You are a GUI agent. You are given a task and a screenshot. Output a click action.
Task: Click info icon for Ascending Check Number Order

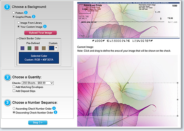[x=54, y=108]
